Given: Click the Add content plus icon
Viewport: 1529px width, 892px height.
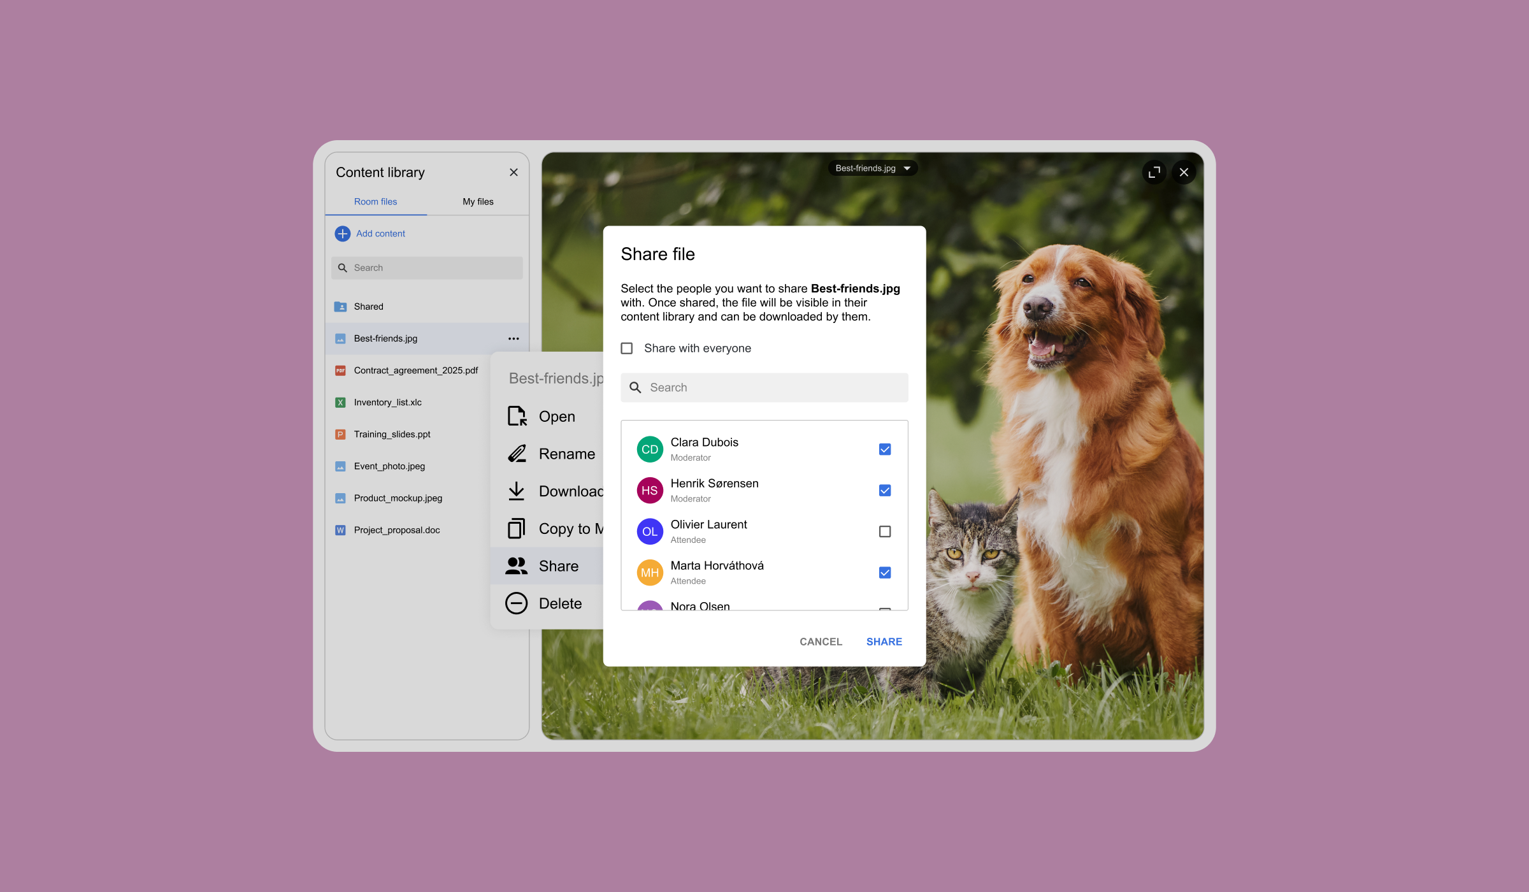Looking at the screenshot, I should [x=342, y=234].
